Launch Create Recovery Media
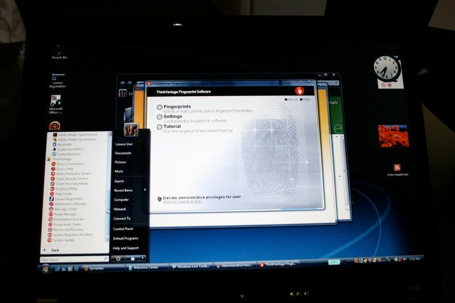Image resolution: width=455 pixels, height=303 pixels. point(69,184)
